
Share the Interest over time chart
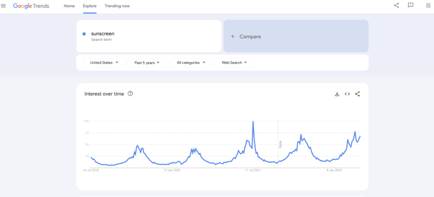click(357, 94)
